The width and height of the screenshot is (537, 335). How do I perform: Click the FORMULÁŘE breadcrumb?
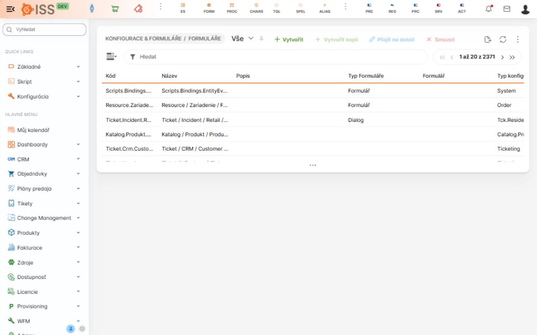click(x=205, y=39)
